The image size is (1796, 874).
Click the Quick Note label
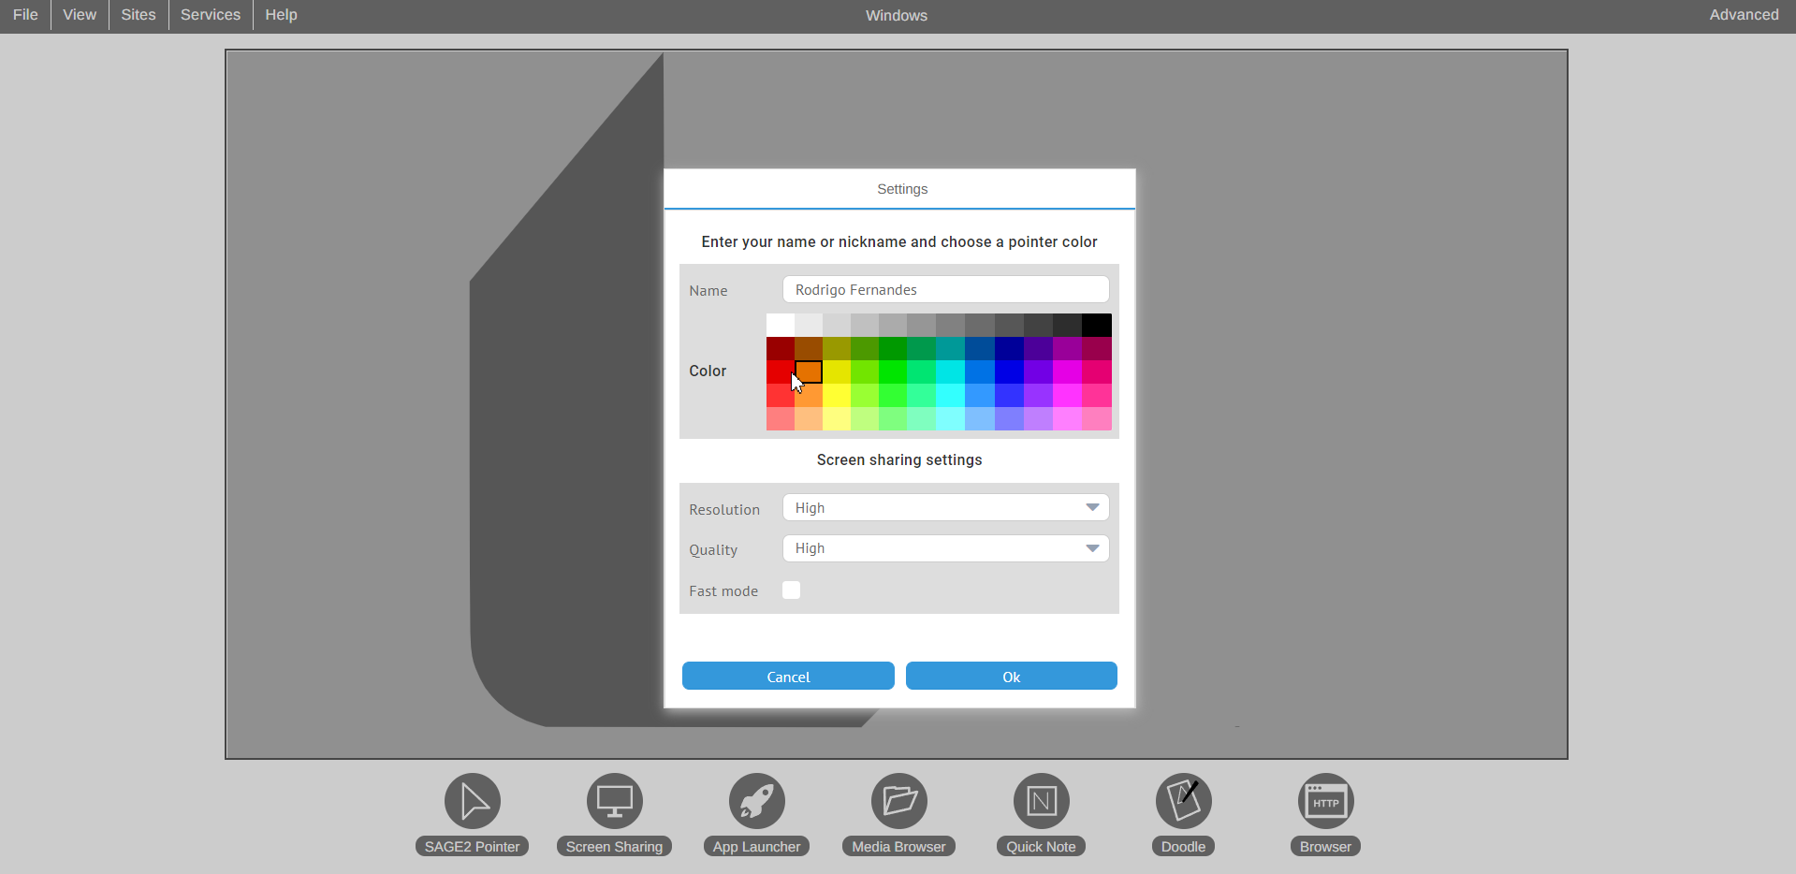tap(1042, 846)
